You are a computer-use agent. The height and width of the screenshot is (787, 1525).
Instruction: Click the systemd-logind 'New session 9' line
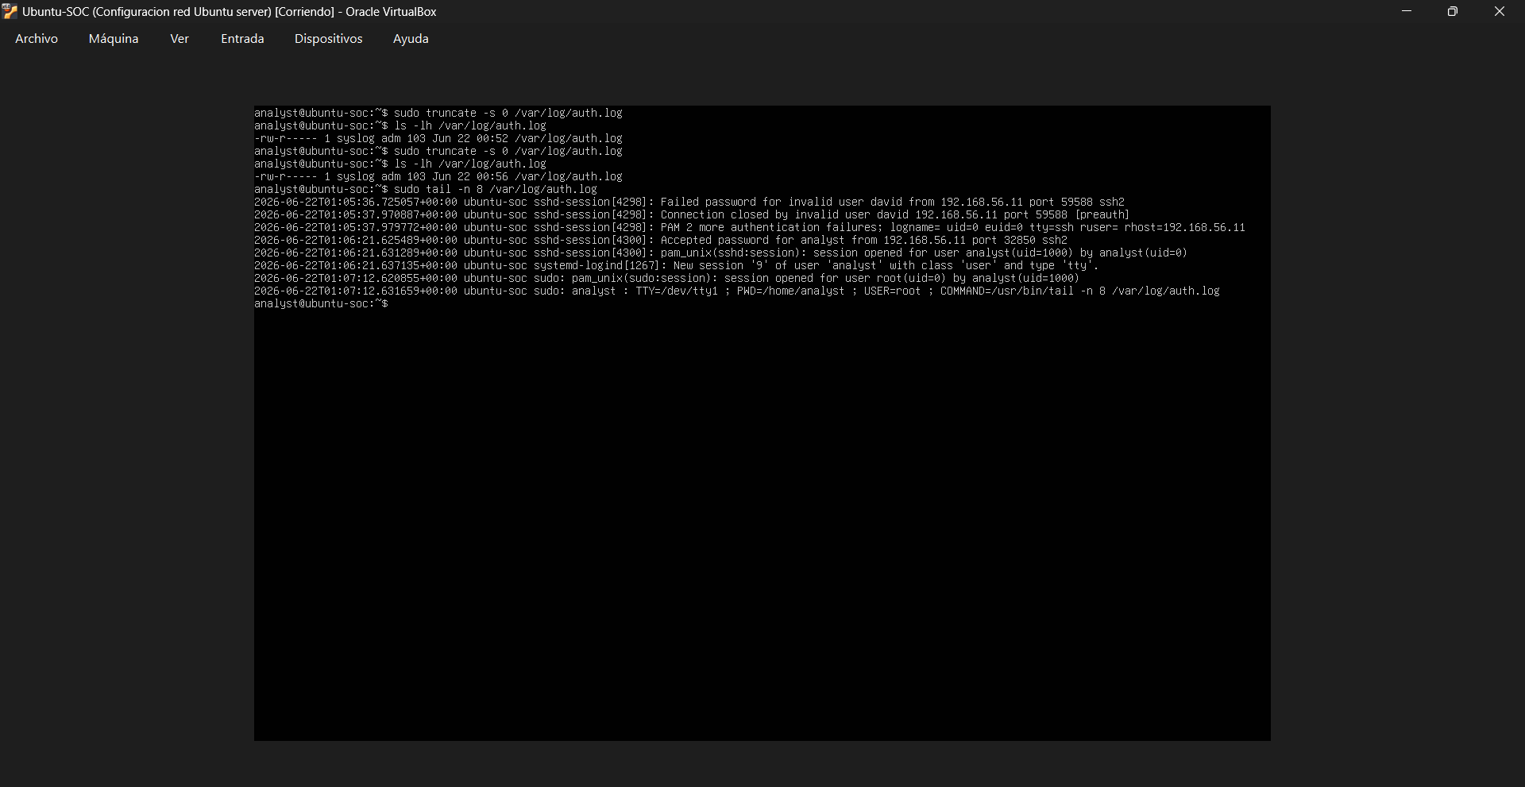pyautogui.click(x=677, y=265)
